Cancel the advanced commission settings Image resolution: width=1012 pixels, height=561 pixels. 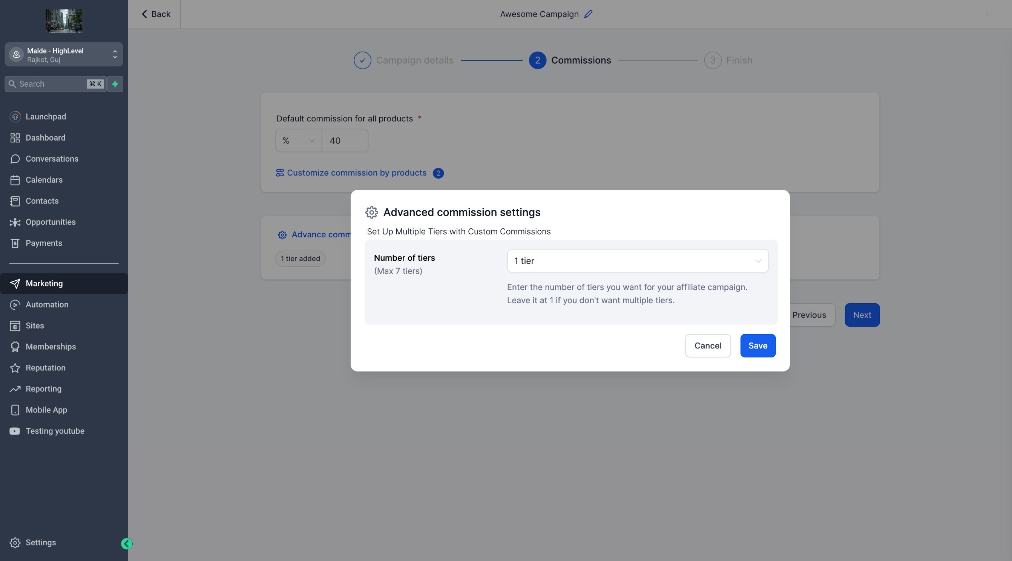click(x=708, y=345)
